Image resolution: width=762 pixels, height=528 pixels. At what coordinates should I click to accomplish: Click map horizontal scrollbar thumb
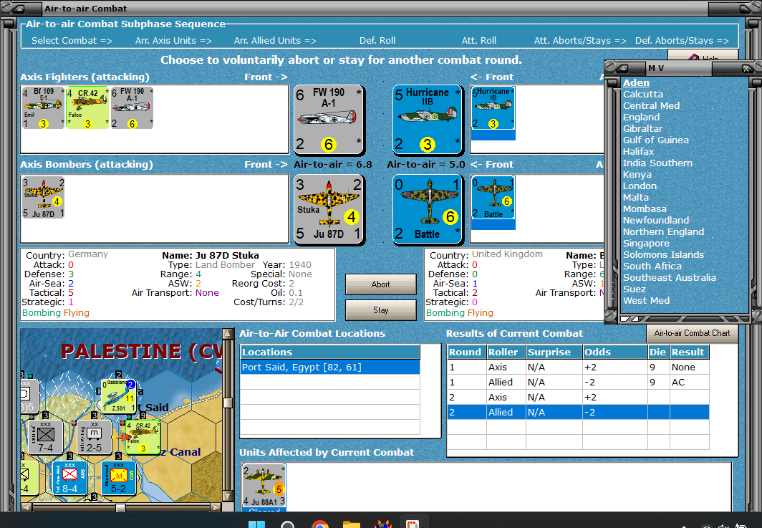point(120,507)
